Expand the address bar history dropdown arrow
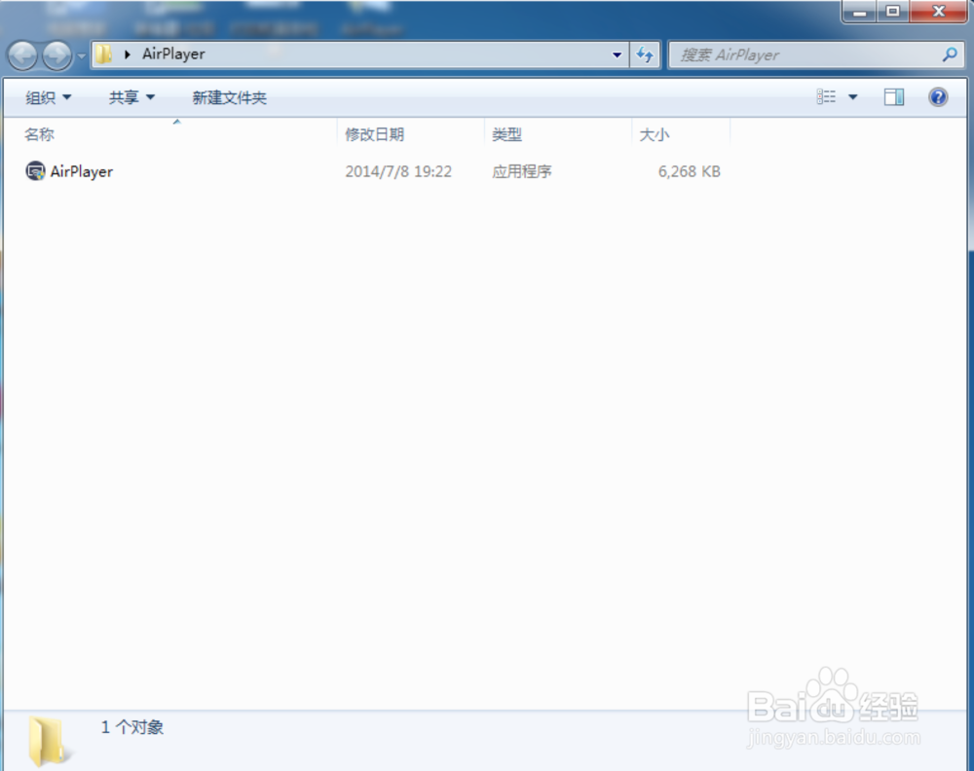 pos(618,55)
